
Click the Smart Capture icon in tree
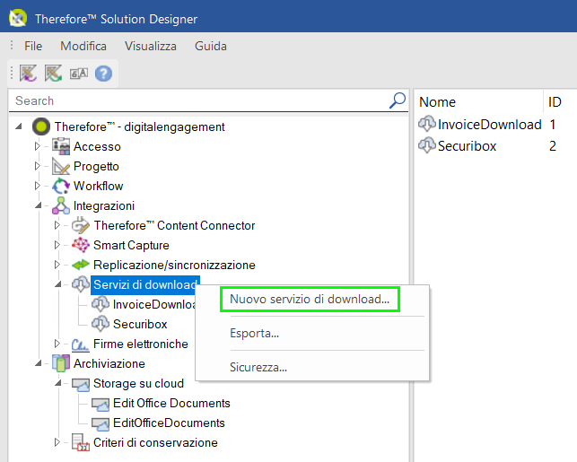tap(81, 245)
